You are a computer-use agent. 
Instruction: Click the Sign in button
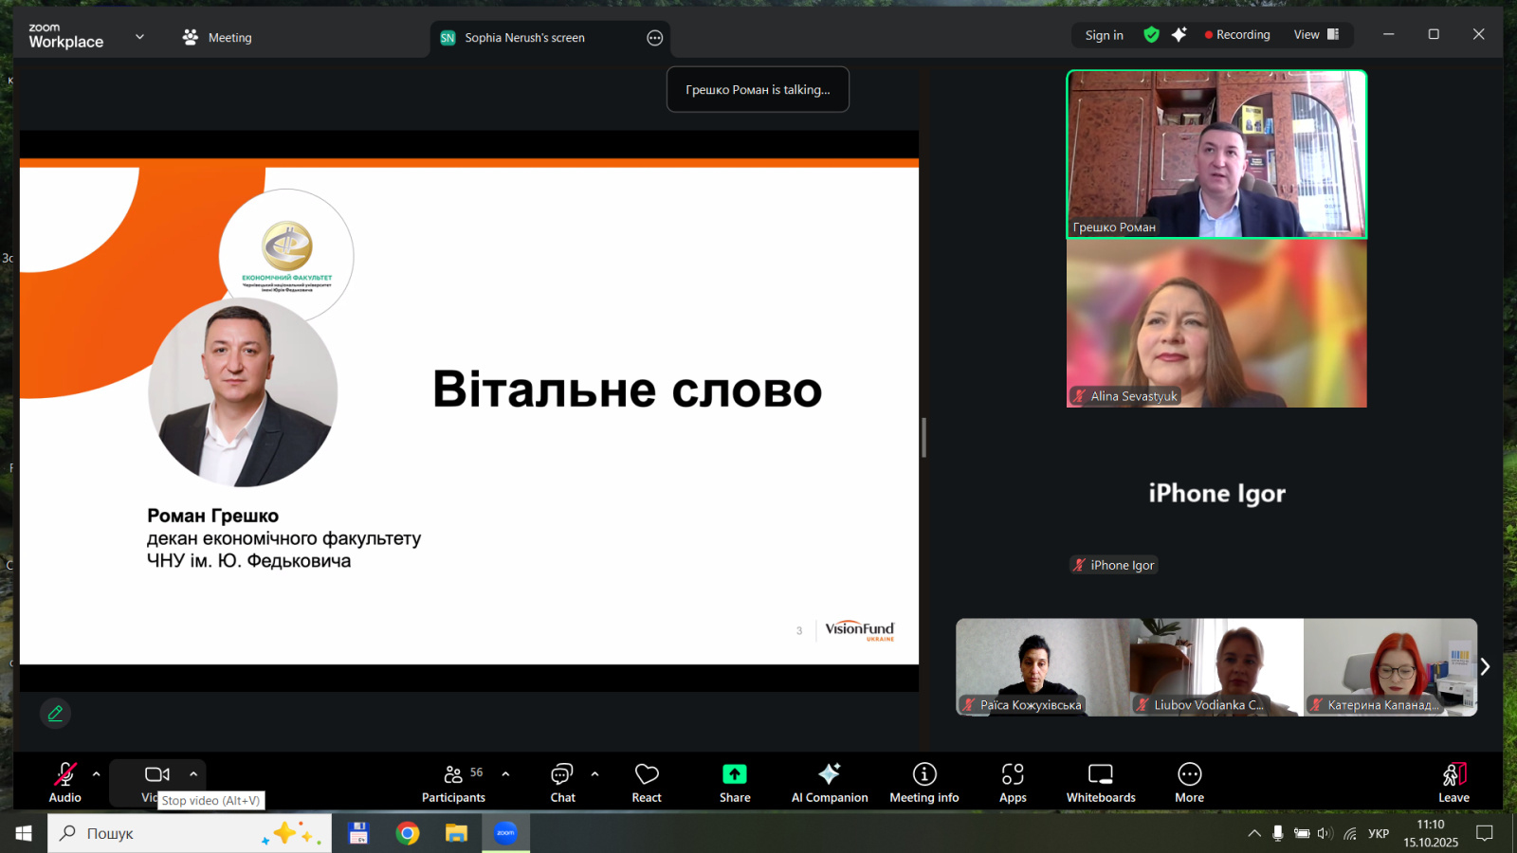tap(1104, 35)
